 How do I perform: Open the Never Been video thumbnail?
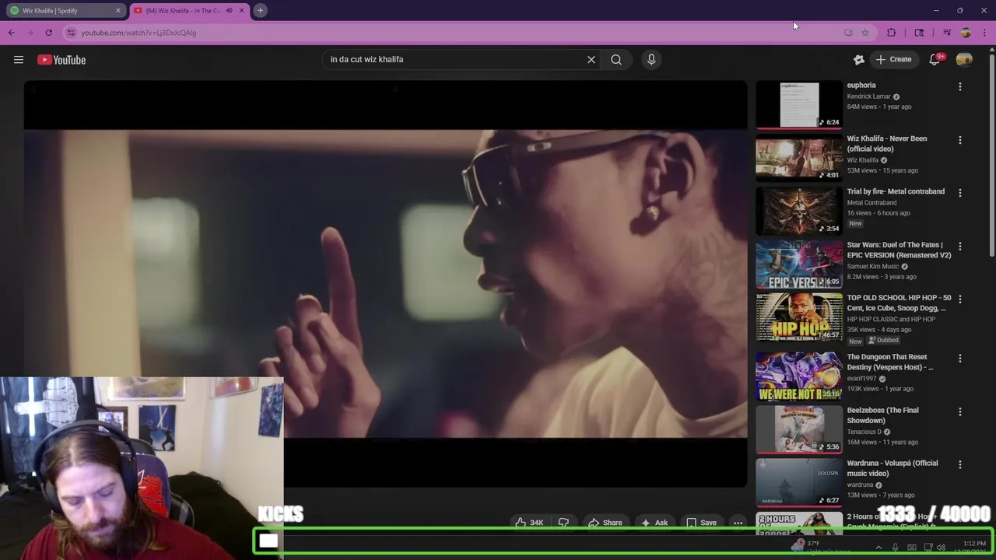click(x=799, y=158)
